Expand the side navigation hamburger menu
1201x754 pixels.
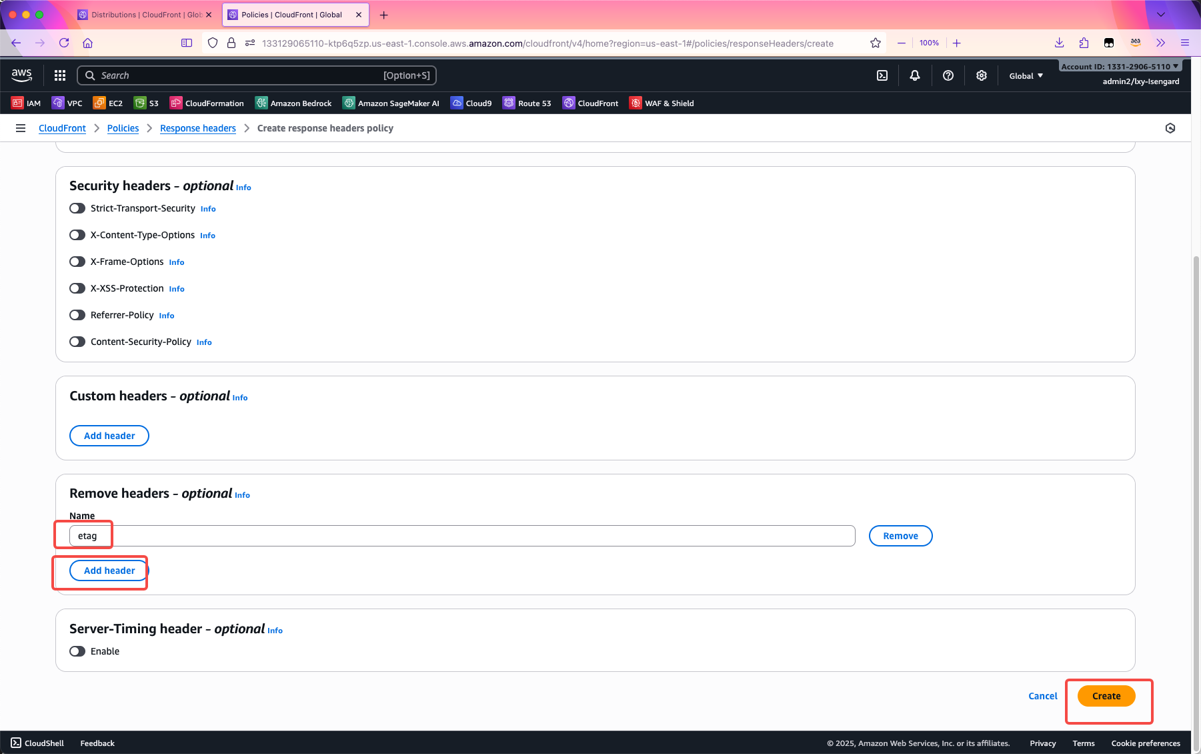pyautogui.click(x=21, y=128)
